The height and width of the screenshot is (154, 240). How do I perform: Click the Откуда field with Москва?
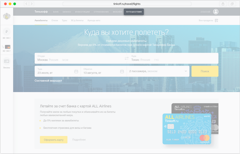(x=81, y=58)
